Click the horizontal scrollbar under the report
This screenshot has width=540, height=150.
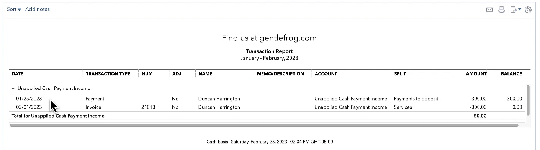coord(264,125)
